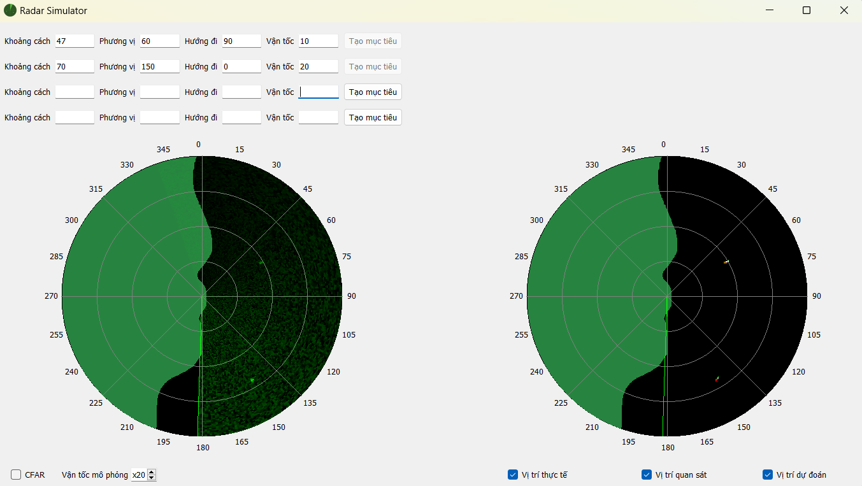Click the Radar Simulator window title text
The image size is (862, 486).
coord(54,10)
